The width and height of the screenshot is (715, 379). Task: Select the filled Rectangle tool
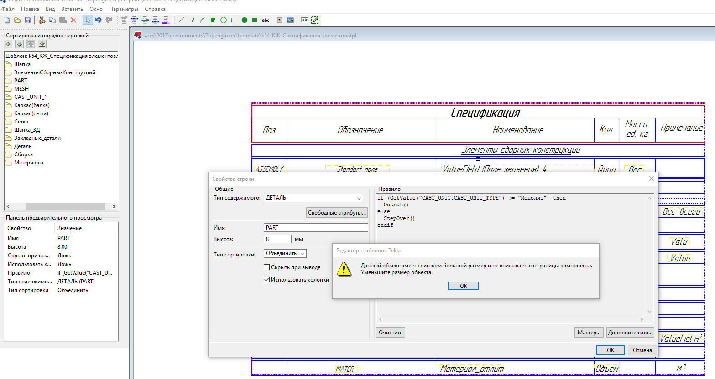255,20
